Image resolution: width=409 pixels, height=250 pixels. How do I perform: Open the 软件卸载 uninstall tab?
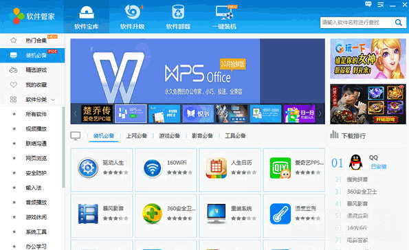pyautogui.click(x=178, y=16)
